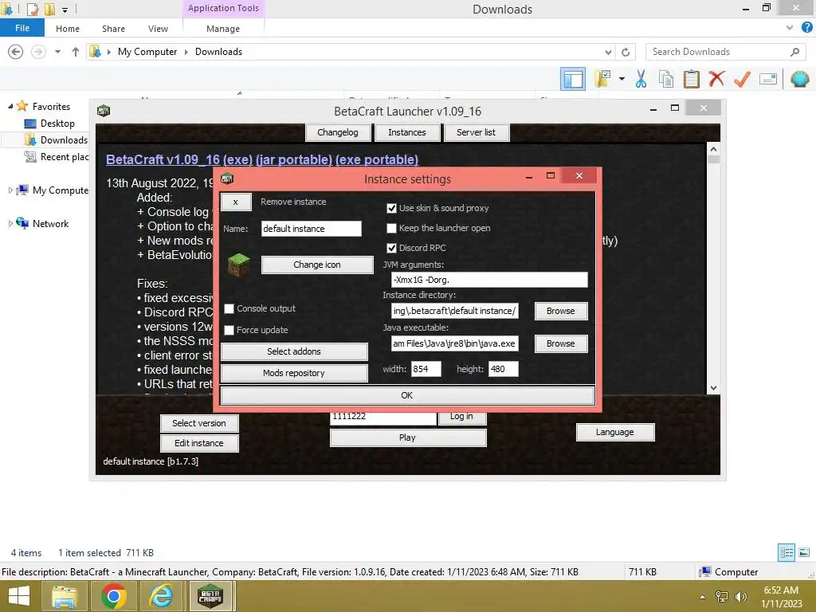Expand the ribbon chevron in Explorer

790,28
